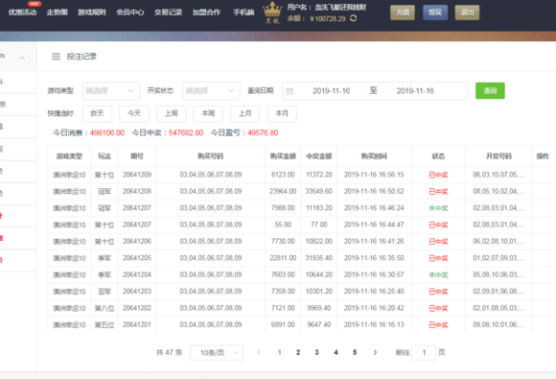Click winning amount 33549.60
Screen dimensions: 556x379
click(x=319, y=191)
